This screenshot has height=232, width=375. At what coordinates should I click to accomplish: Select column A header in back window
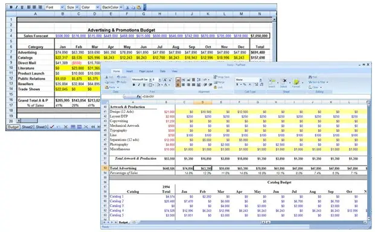[36, 14]
